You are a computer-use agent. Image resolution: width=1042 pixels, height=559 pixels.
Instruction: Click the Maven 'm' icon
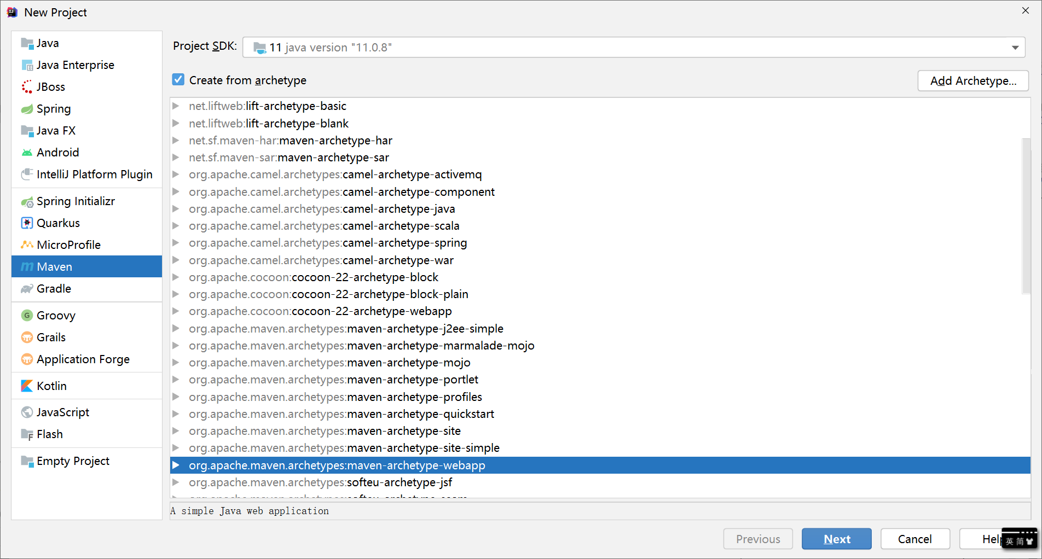(x=27, y=267)
